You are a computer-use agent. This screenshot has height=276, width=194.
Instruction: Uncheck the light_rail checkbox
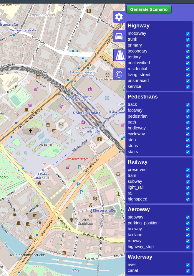click(x=188, y=188)
